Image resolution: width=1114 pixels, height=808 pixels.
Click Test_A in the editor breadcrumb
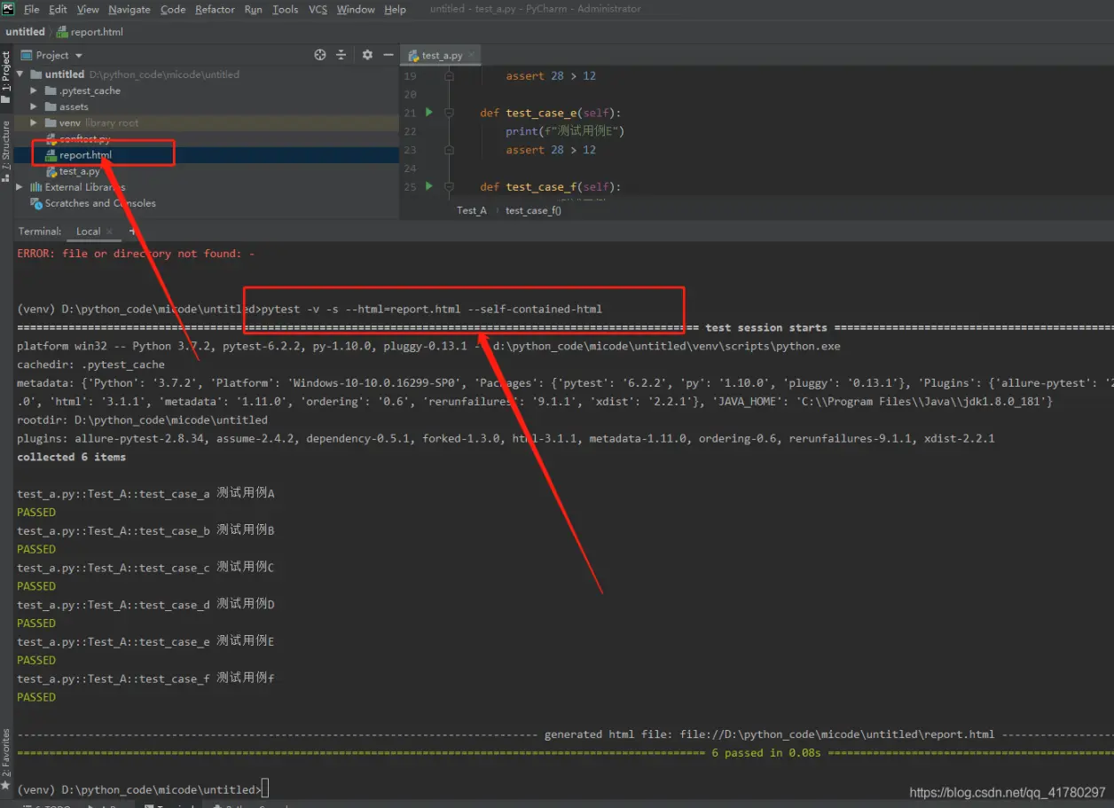(x=472, y=210)
